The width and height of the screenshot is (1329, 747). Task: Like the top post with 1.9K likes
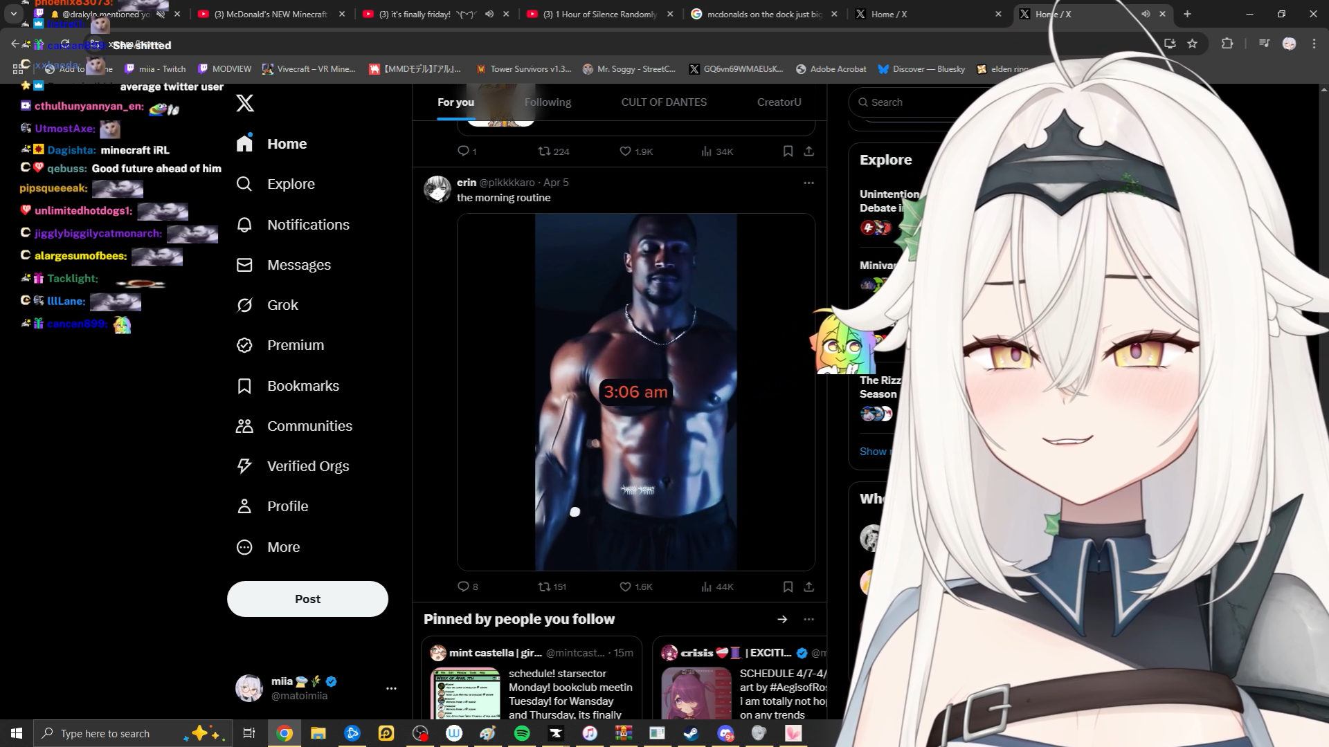[x=626, y=151]
